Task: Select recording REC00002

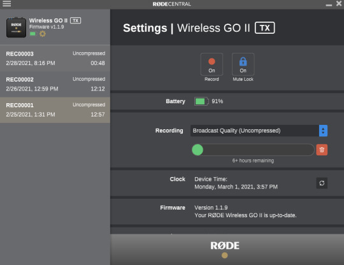Action: pyautogui.click(x=55, y=84)
